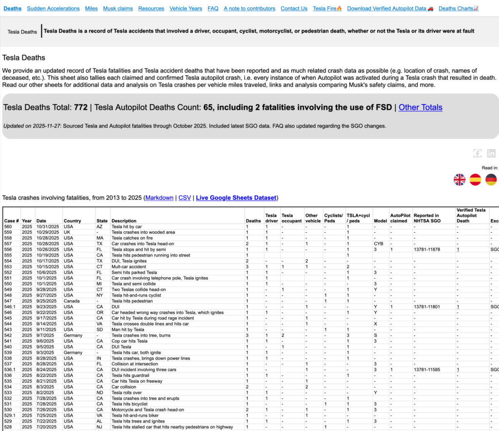Open the Tesla Fire link

(x=327, y=9)
